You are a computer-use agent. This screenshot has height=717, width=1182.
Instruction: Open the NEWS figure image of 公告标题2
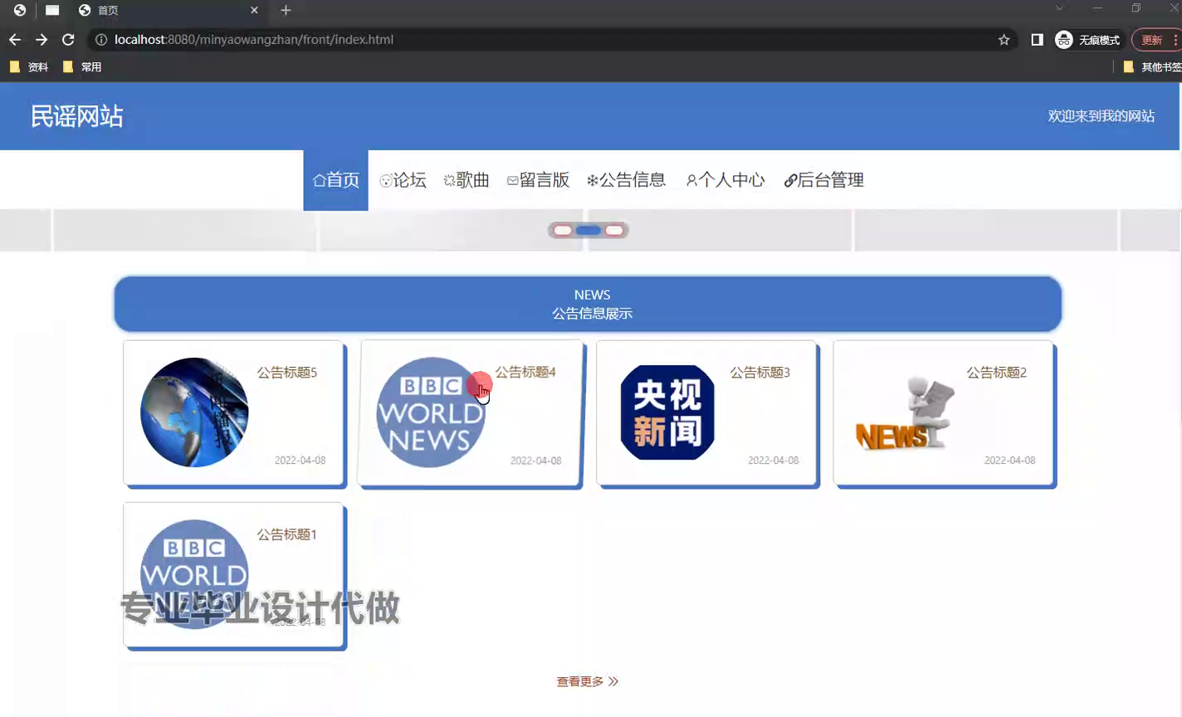click(905, 412)
